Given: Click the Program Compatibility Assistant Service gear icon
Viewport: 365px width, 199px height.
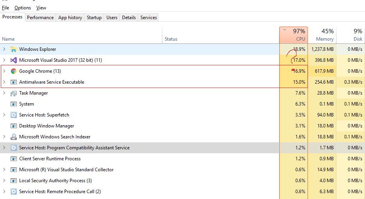Looking at the screenshot, I should coord(14,148).
